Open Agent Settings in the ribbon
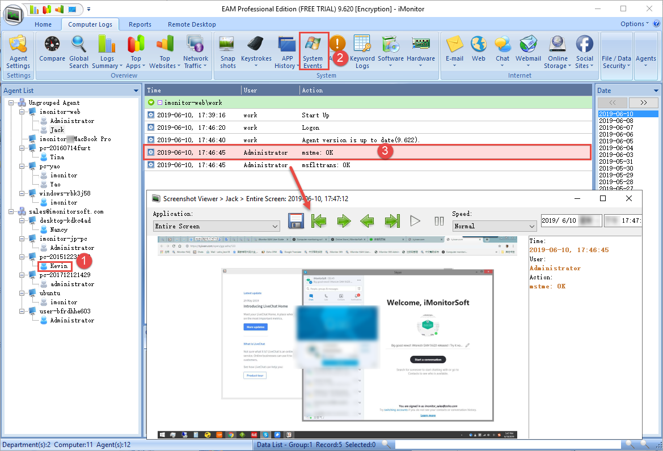 coord(18,52)
